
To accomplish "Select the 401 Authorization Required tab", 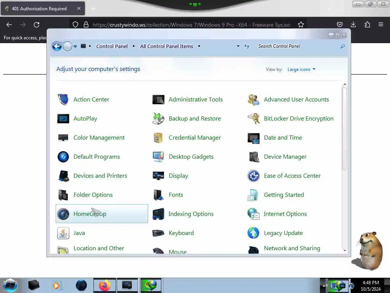I will pos(43,8).
